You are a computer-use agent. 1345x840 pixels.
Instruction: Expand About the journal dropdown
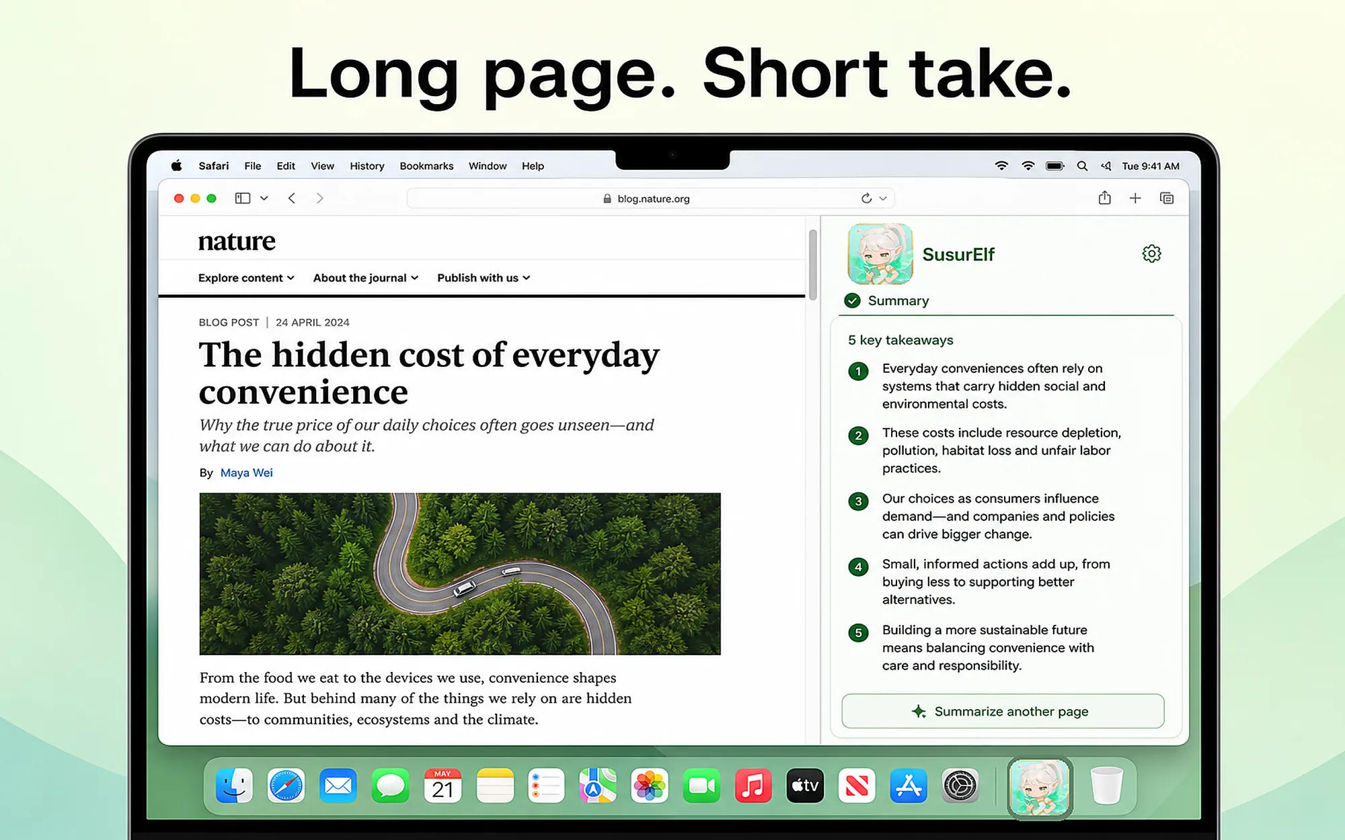tap(366, 278)
